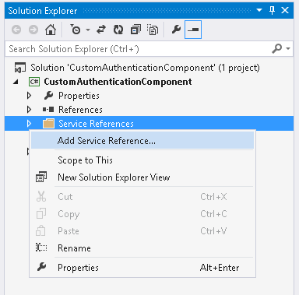Click Sync with Active Document icon
This screenshot has height=295, width=299.
[101, 30]
